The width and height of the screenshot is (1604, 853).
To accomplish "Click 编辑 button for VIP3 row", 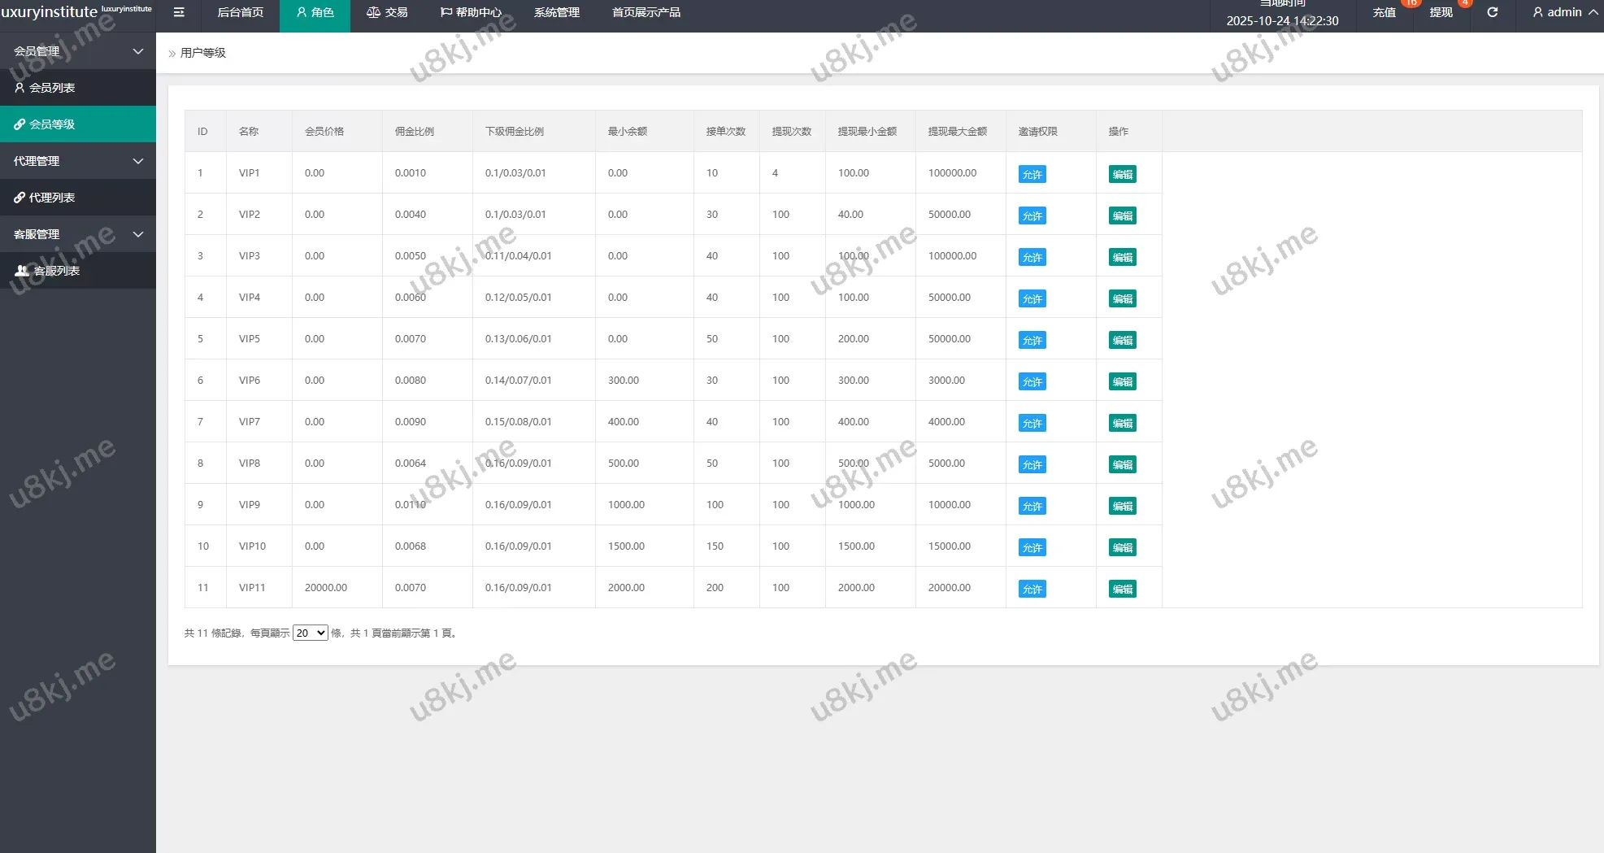I will coord(1122,257).
